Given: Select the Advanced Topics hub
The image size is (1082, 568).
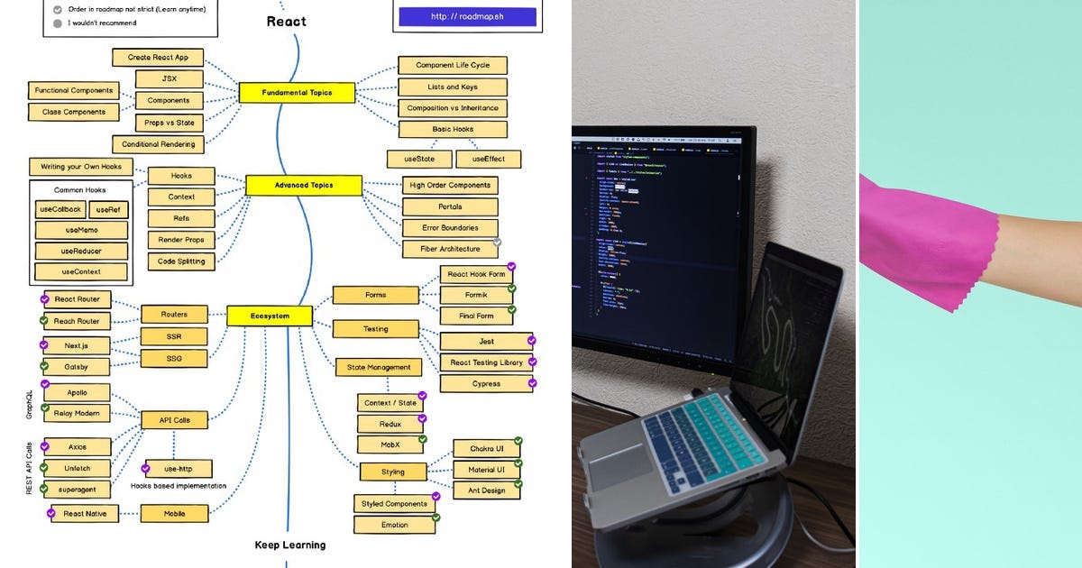Looking at the screenshot, I should click(303, 186).
